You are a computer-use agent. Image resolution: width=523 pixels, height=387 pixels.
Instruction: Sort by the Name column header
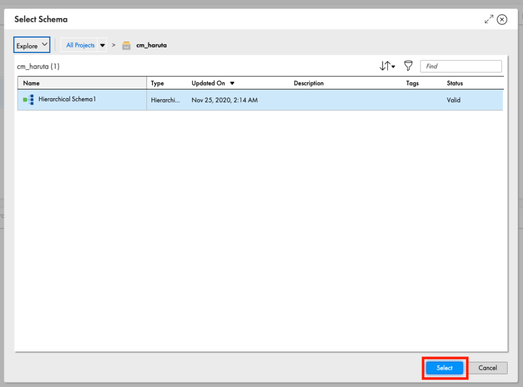tap(32, 83)
